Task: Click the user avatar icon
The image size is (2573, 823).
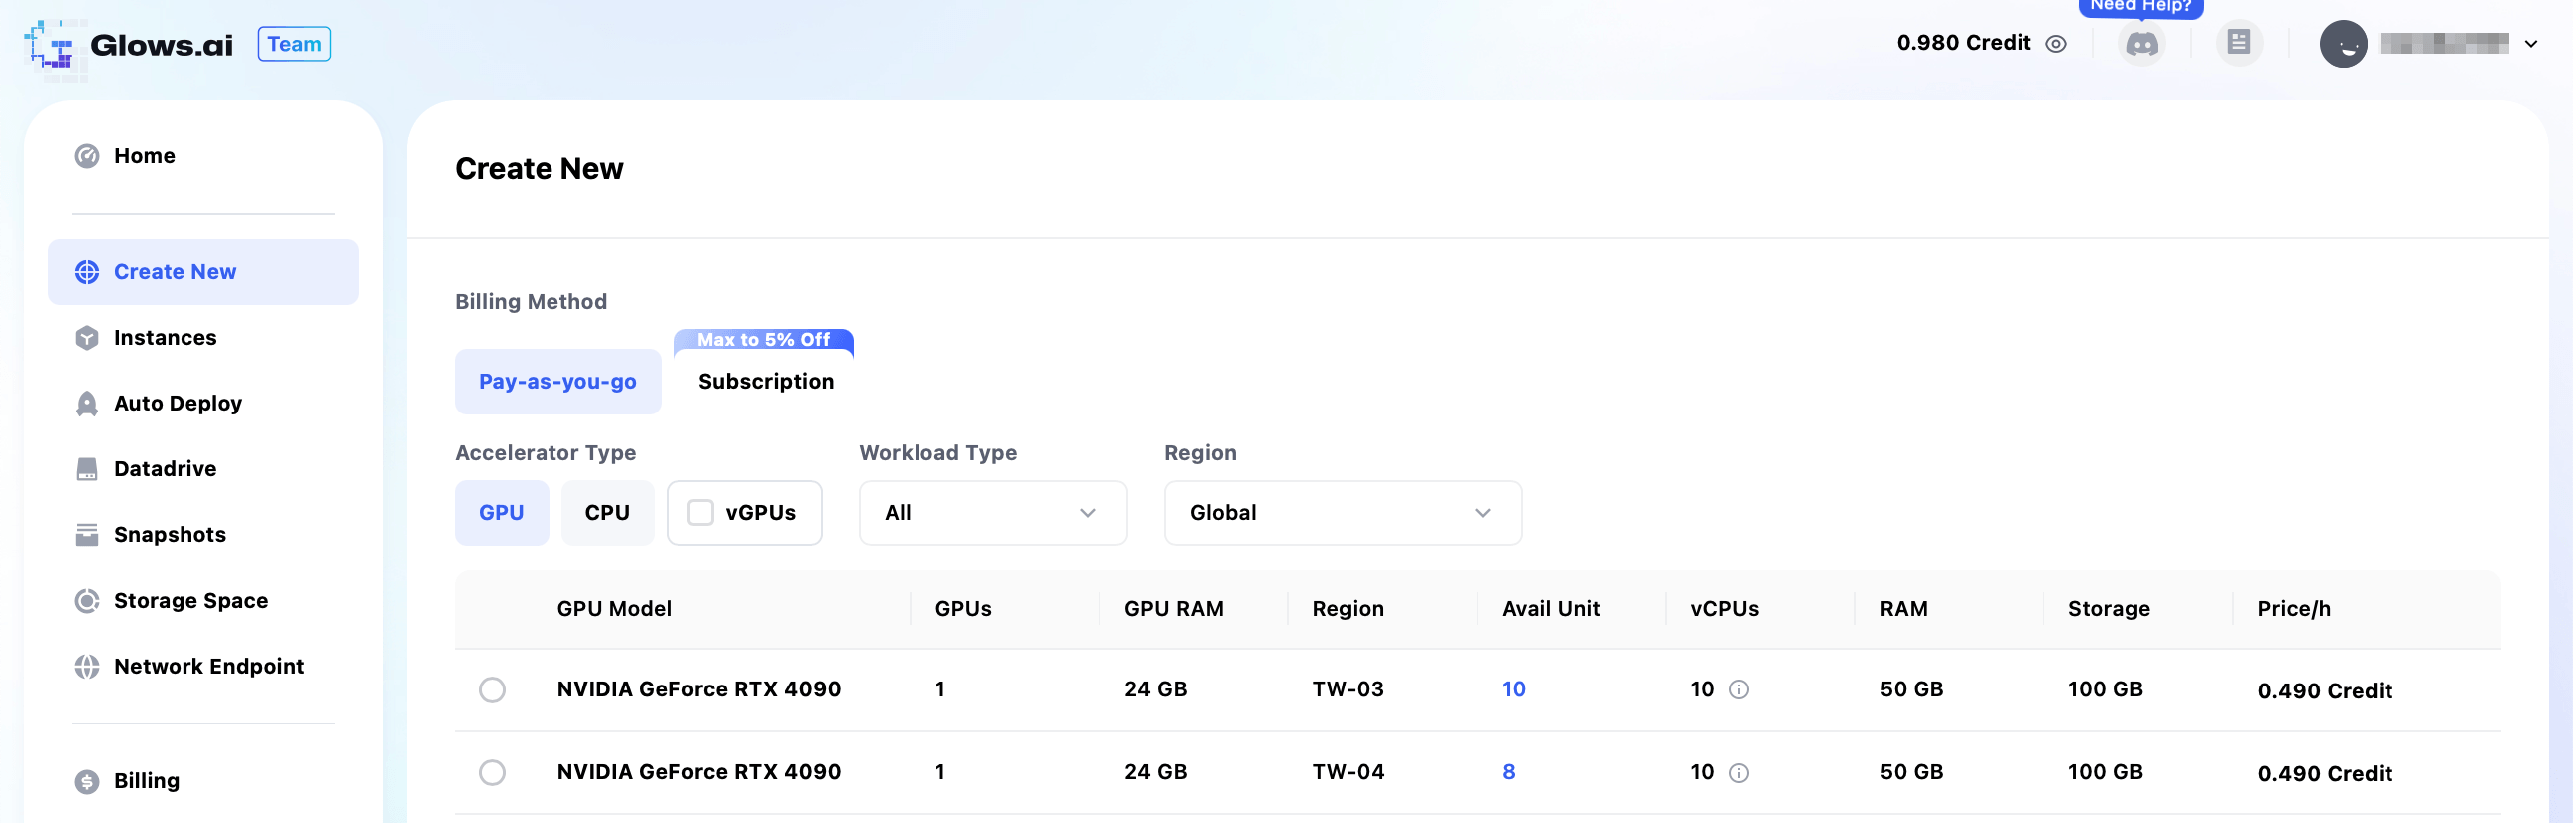Action: click(x=2343, y=44)
